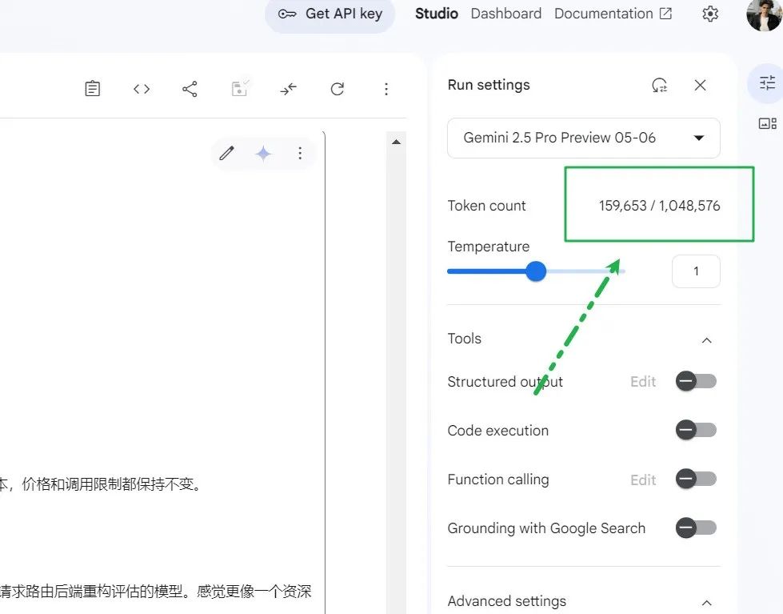
Task: Click the Temperature value input box
Action: pos(696,271)
